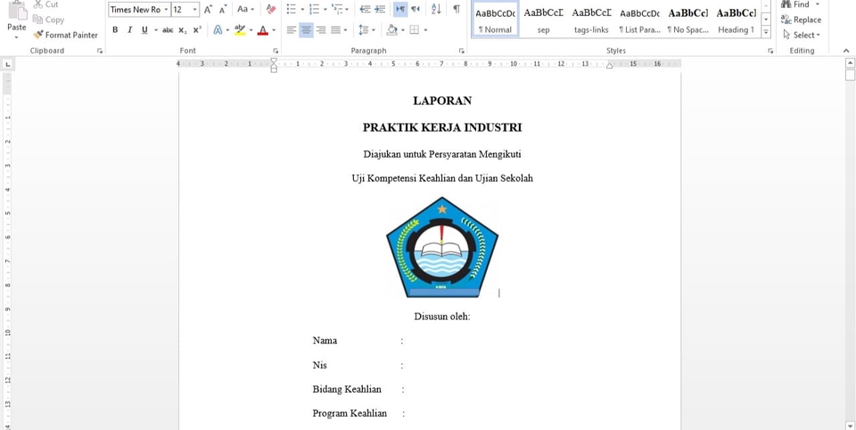
Task: Toggle superscript formatting
Action: click(x=196, y=30)
